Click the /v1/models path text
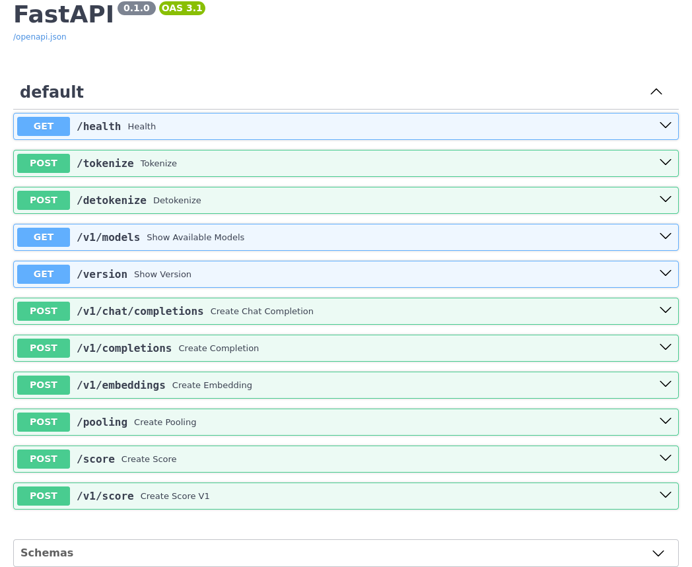The width and height of the screenshot is (692, 567). (108, 238)
